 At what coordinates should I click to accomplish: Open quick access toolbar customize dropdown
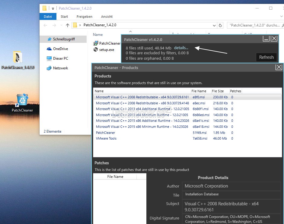[53, 8]
